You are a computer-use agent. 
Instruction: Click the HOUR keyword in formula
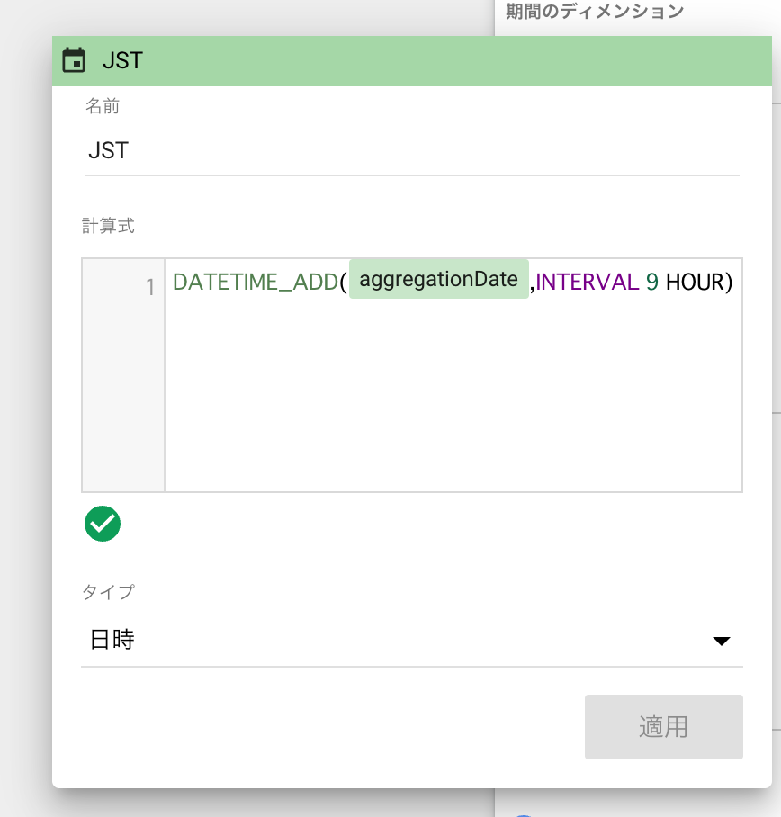pos(695,283)
